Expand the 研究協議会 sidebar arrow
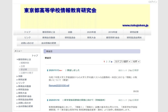168x112 pixels. (17, 90)
